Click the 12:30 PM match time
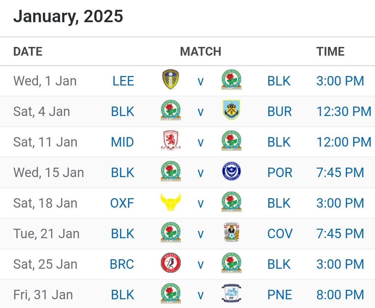Viewport: 375px width, 308px height. point(344,111)
